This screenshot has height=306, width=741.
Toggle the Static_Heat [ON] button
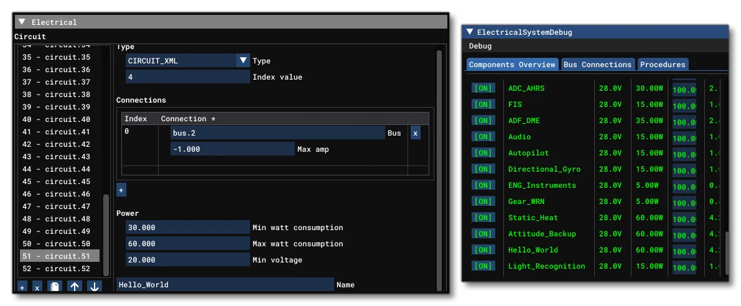(483, 218)
